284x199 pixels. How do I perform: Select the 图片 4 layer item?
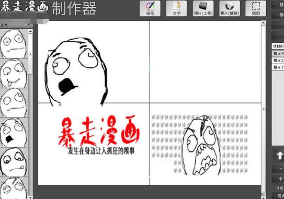[x=278, y=54]
